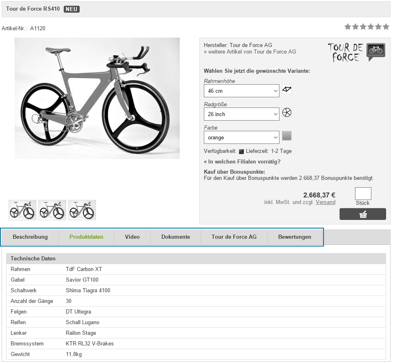Viewport: 393px width, 363px height.
Task: Open the Farbe orange dropdown
Action: point(241,137)
